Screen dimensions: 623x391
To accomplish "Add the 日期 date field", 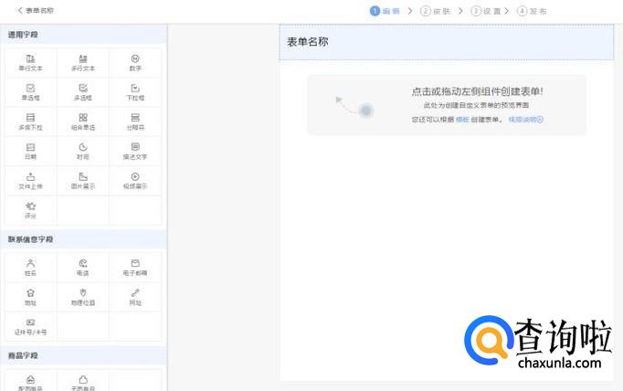I will tap(30, 151).
